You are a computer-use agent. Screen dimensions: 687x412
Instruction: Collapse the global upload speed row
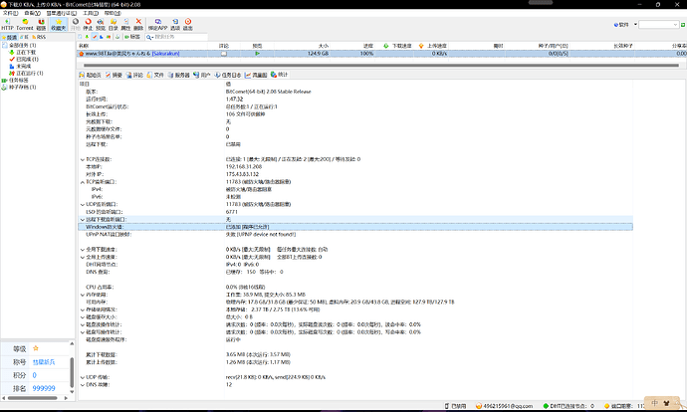tap(83, 257)
